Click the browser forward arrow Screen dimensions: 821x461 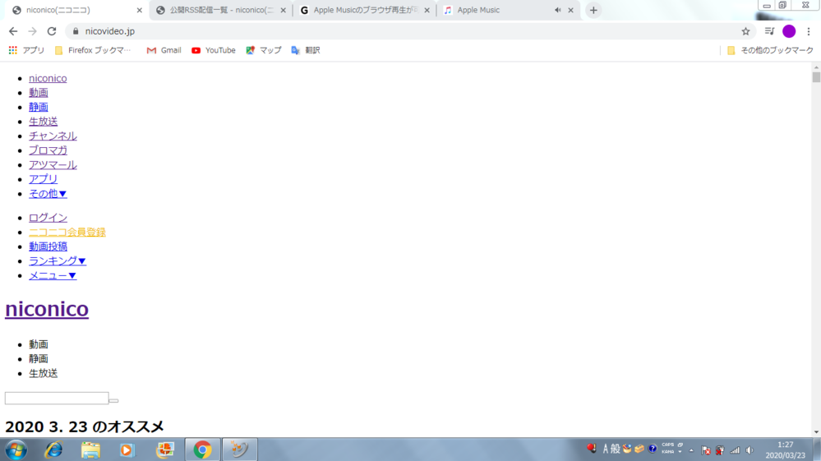point(33,31)
